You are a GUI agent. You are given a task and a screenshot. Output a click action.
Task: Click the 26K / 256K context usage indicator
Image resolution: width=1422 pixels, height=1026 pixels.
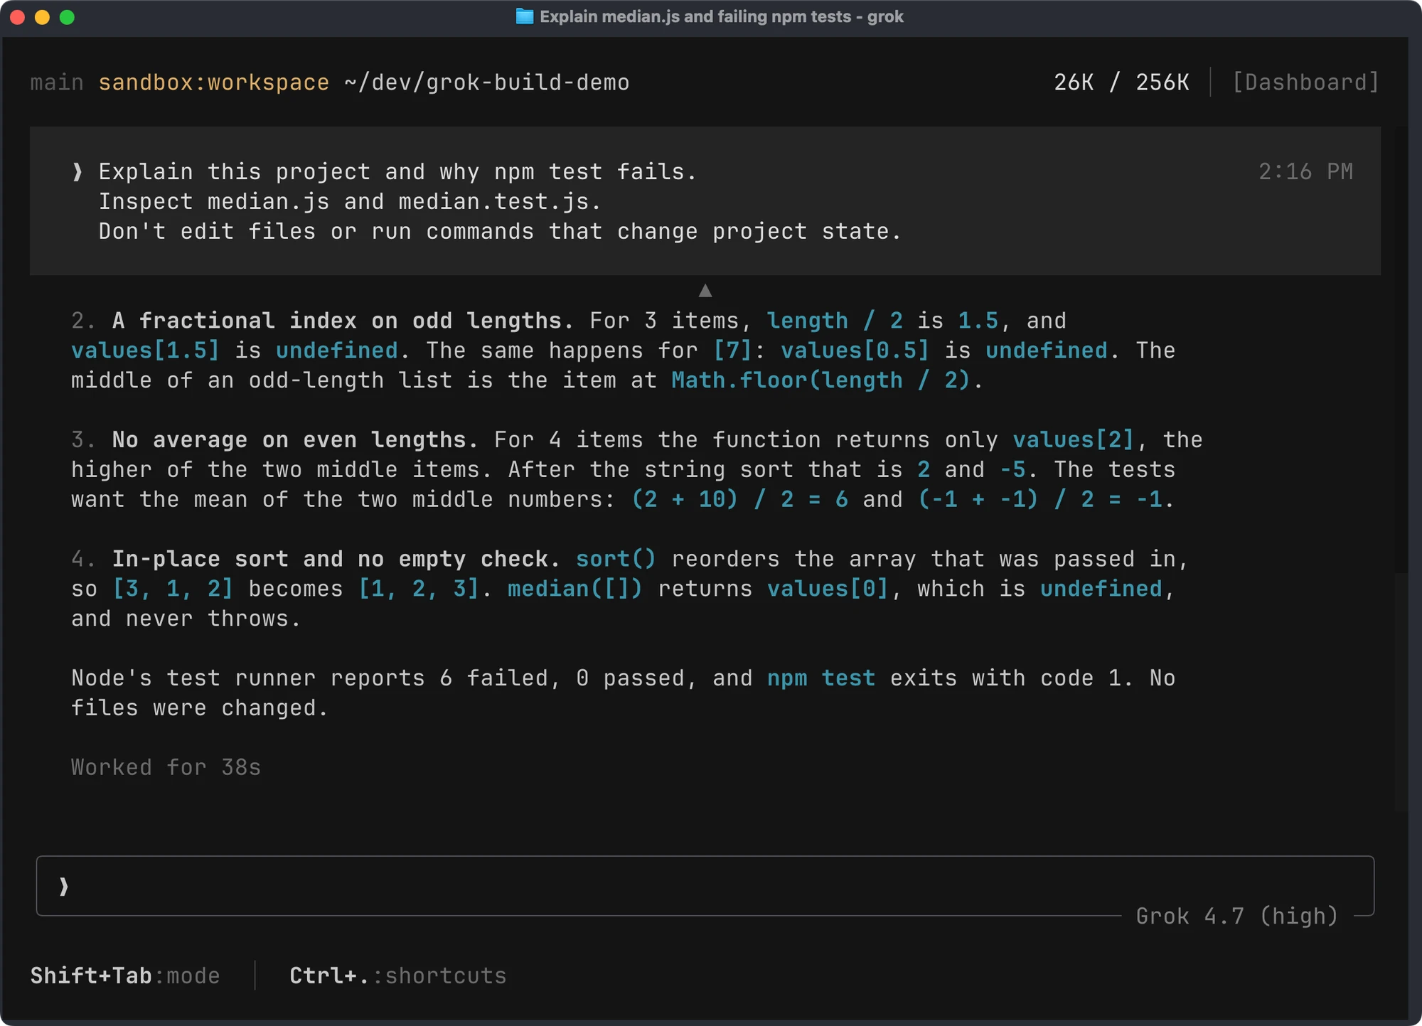pos(1121,82)
